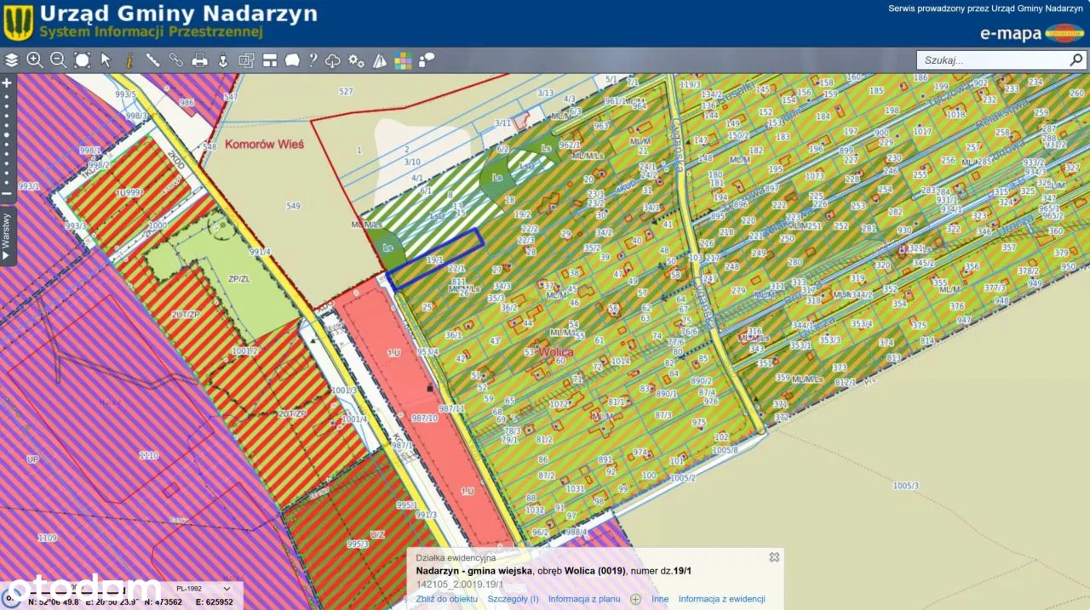The image size is (1090, 610).
Task: Select the zoom out magnifier tool
Action: [x=58, y=60]
